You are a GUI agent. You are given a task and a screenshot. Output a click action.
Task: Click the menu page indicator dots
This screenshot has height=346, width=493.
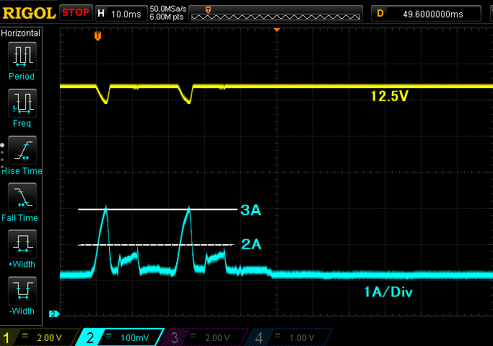tap(3, 152)
